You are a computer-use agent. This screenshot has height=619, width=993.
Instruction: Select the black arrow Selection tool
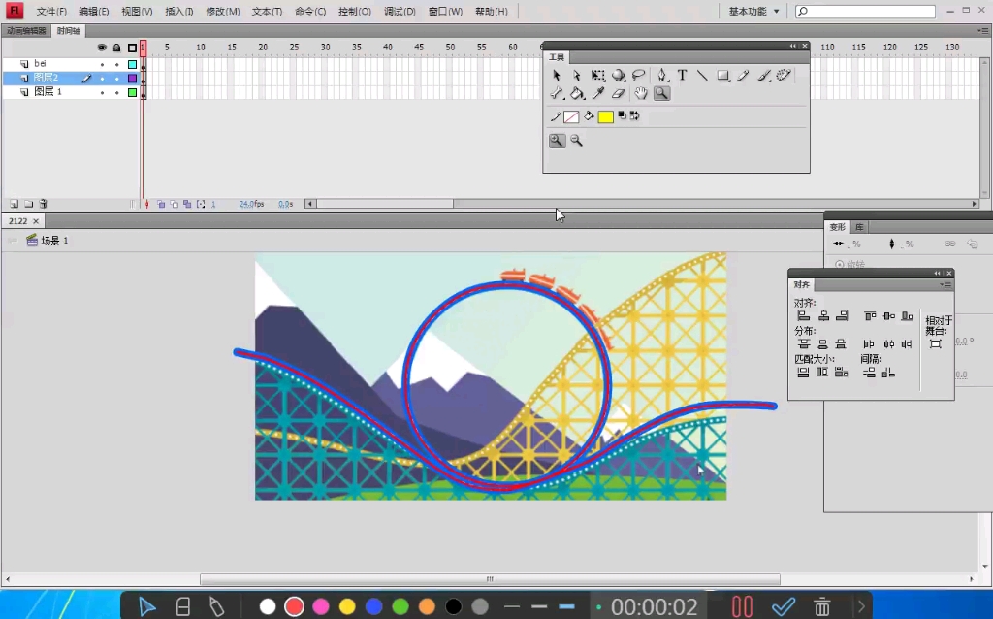(556, 76)
